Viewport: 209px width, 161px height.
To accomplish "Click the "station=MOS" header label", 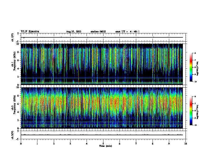I will click(98, 32).
